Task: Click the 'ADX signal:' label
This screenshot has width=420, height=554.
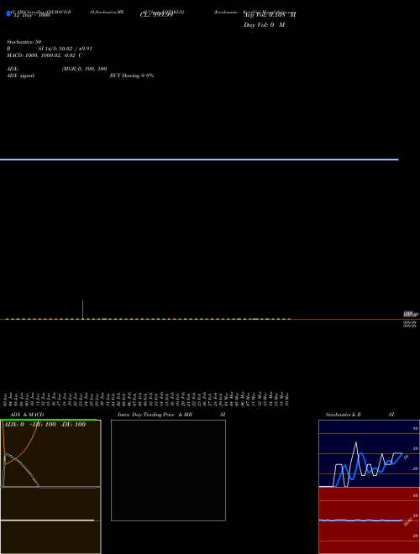Action: click(21, 76)
